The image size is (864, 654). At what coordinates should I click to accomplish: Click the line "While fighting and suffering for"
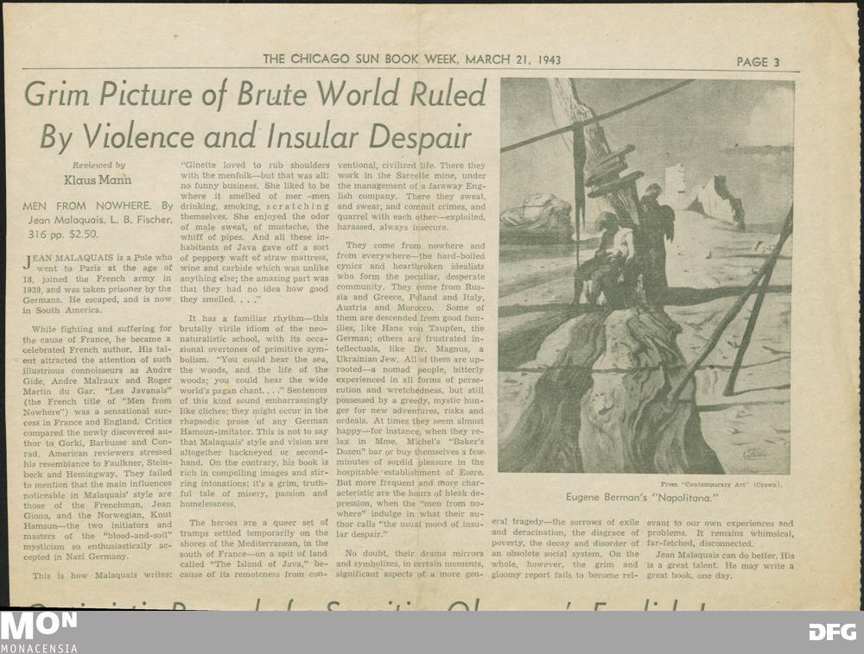[101, 329]
